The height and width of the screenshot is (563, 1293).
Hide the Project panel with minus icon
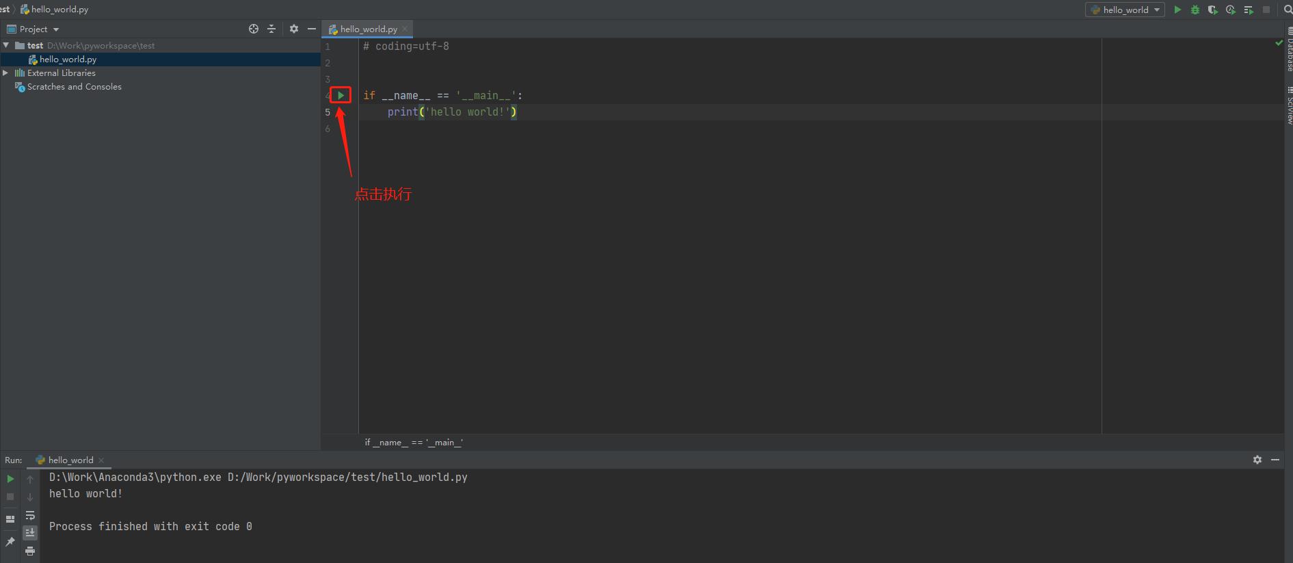[x=312, y=29]
